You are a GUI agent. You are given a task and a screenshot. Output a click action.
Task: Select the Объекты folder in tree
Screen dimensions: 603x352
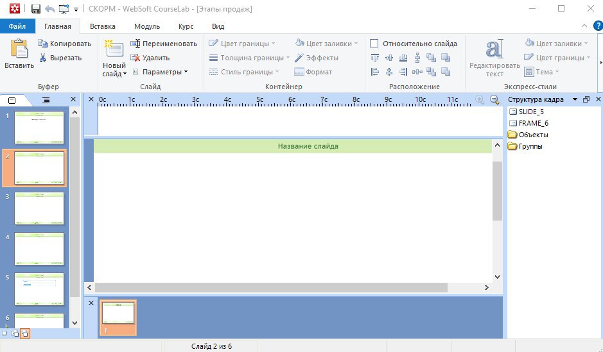pos(532,135)
